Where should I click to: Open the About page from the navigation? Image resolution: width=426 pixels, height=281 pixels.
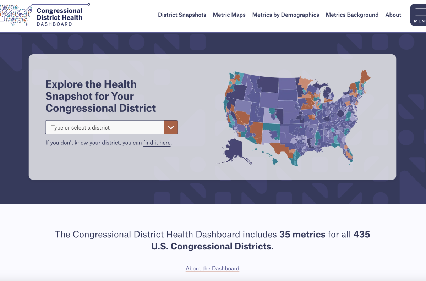pyautogui.click(x=393, y=15)
